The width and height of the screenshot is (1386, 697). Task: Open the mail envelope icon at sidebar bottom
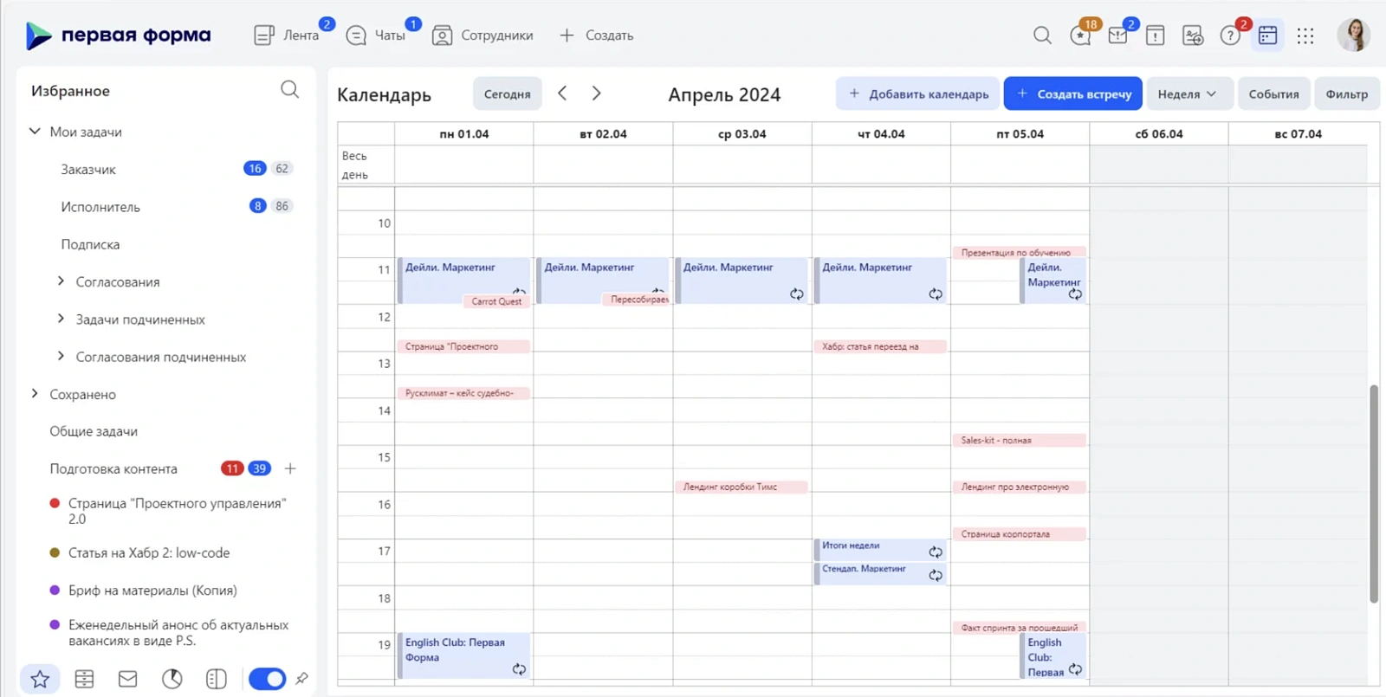127,679
